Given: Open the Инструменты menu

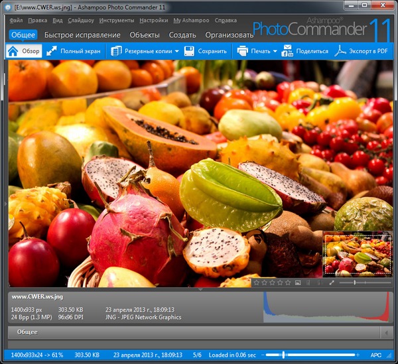Looking at the screenshot, I should [x=116, y=21].
